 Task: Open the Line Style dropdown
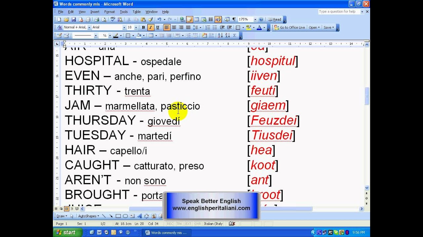96,35
